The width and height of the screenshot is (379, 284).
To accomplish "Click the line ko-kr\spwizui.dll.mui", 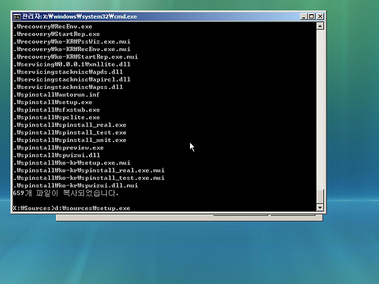I will [x=76, y=186].
